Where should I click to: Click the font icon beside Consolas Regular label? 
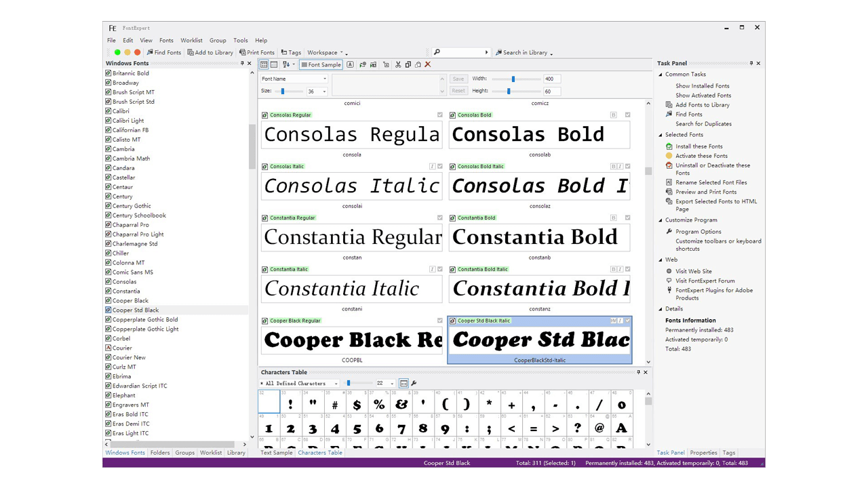click(265, 115)
